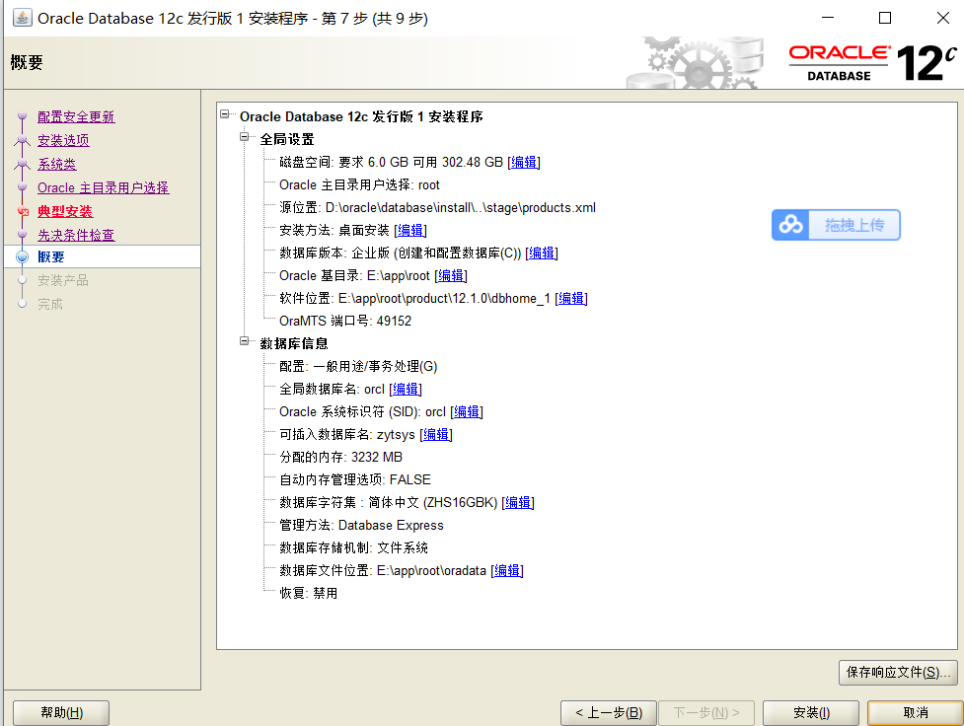The height and width of the screenshot is (726, 964).
Task: Select the Oracle 主目录用户选择: root row
Action: pyautogui.click(x=360, y=185)
